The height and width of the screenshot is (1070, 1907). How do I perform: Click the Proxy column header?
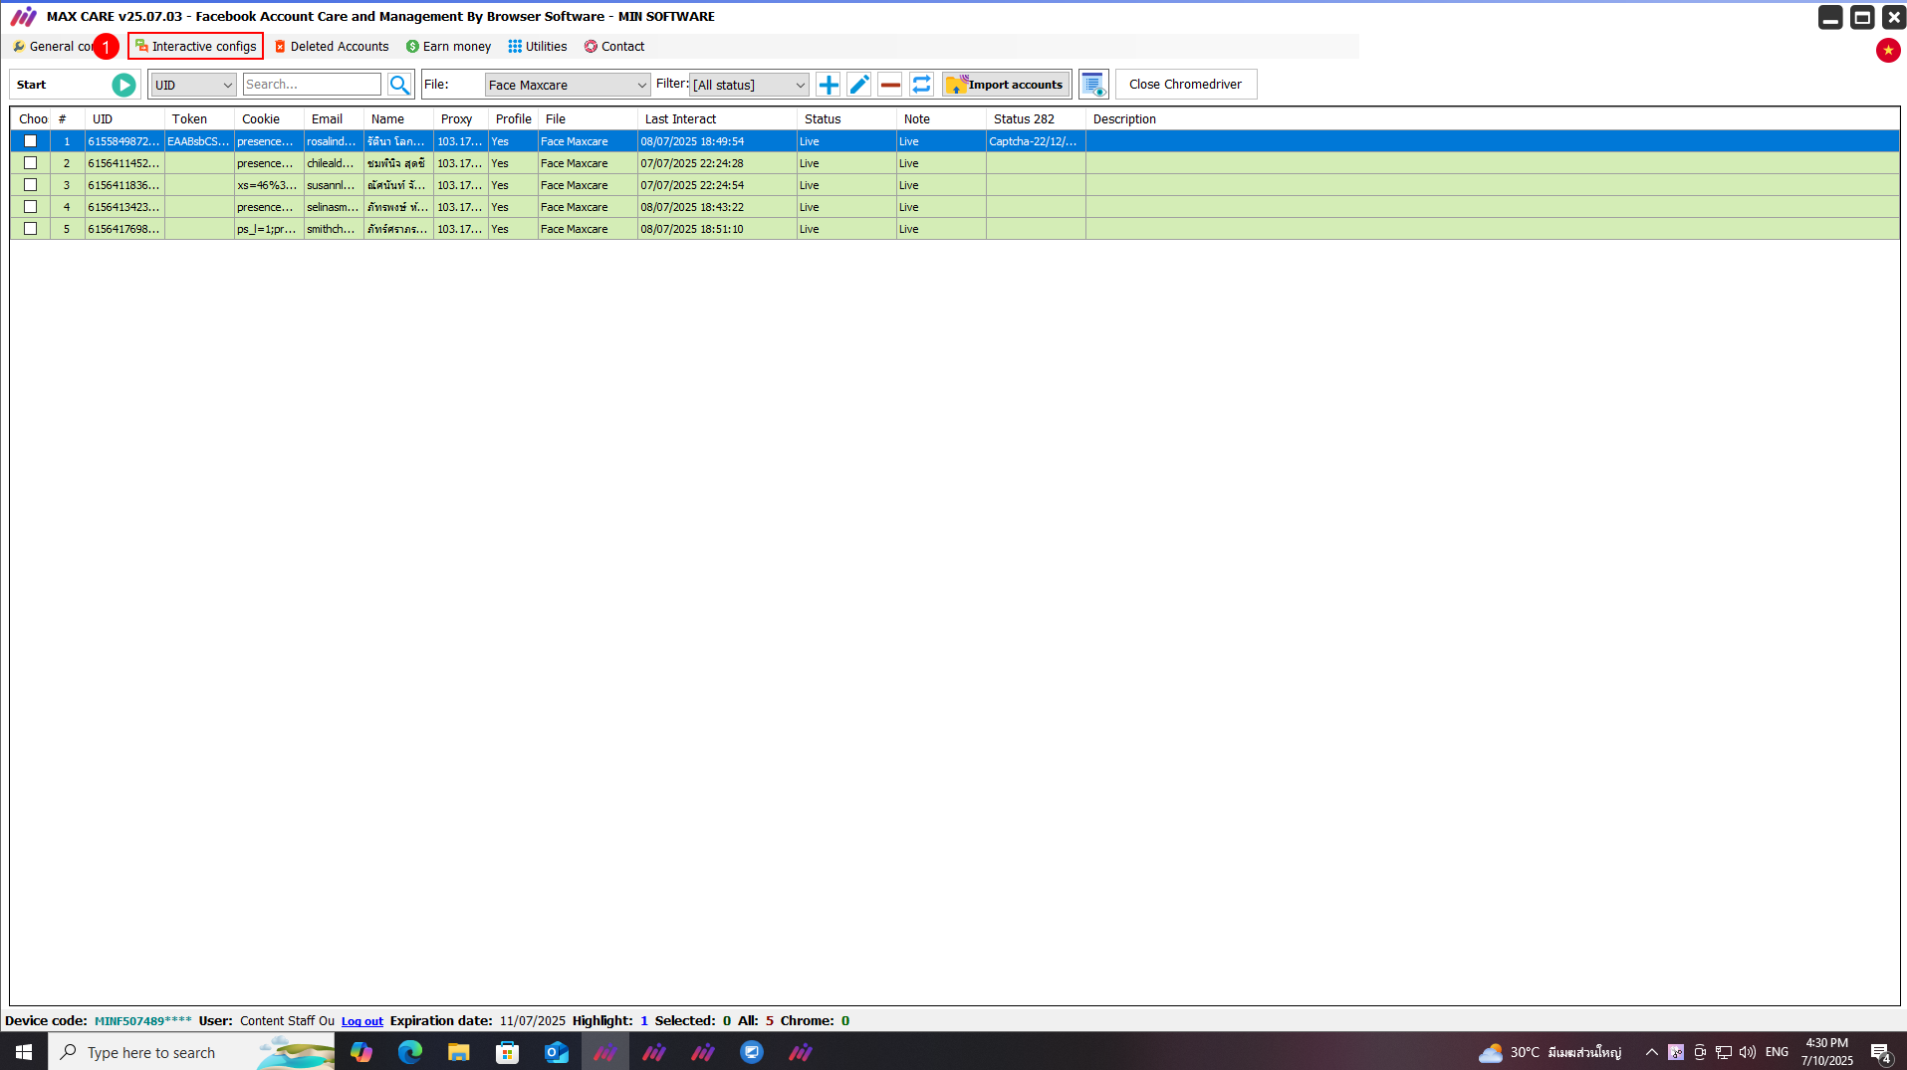pyautogui.click(x=461, y=118)
